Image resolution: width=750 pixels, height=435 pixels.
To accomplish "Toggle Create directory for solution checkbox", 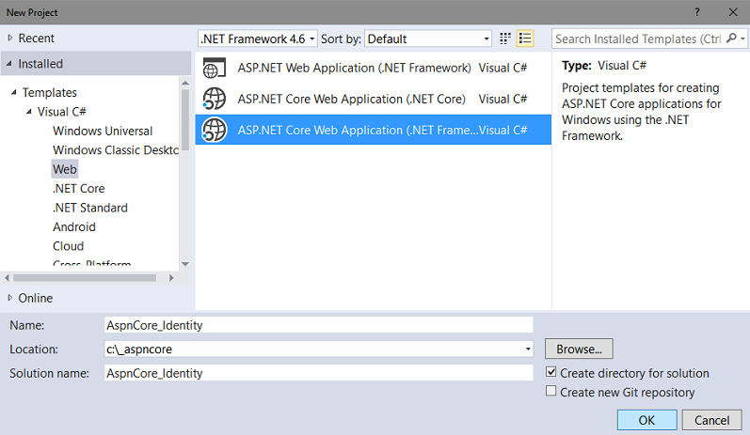I will point(551,372).
